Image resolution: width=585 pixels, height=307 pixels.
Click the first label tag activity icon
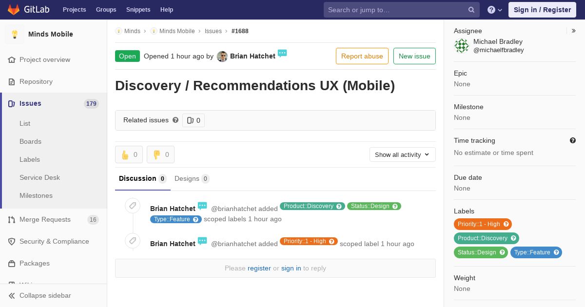(x=133, y=206)
